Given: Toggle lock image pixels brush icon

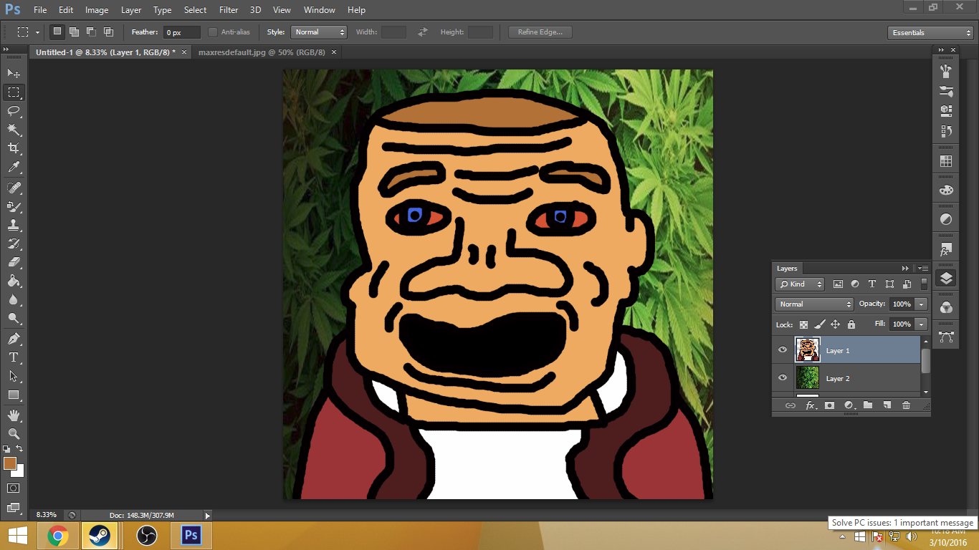Looking at the screenshot, I should [820, 324].
